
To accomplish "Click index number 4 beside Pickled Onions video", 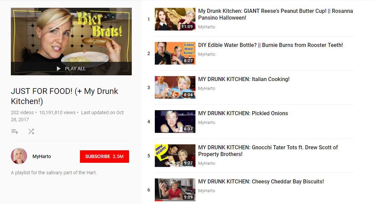I will (148, 122).
